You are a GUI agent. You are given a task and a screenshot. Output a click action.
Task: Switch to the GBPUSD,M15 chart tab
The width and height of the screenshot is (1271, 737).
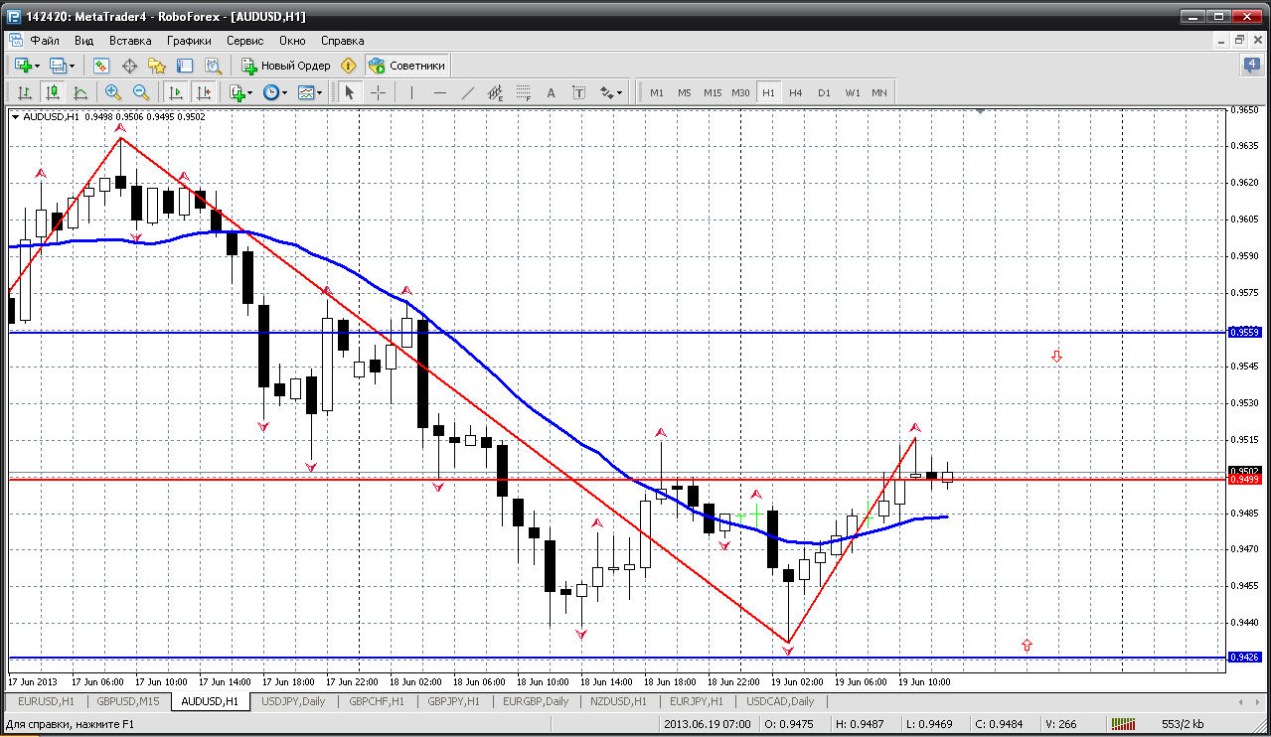(x=128, y=701)
